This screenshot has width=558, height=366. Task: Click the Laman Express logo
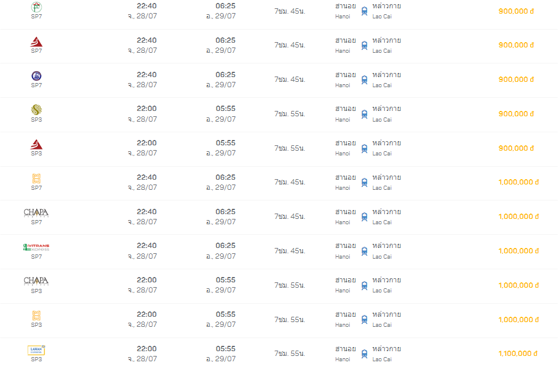point(36,350)
